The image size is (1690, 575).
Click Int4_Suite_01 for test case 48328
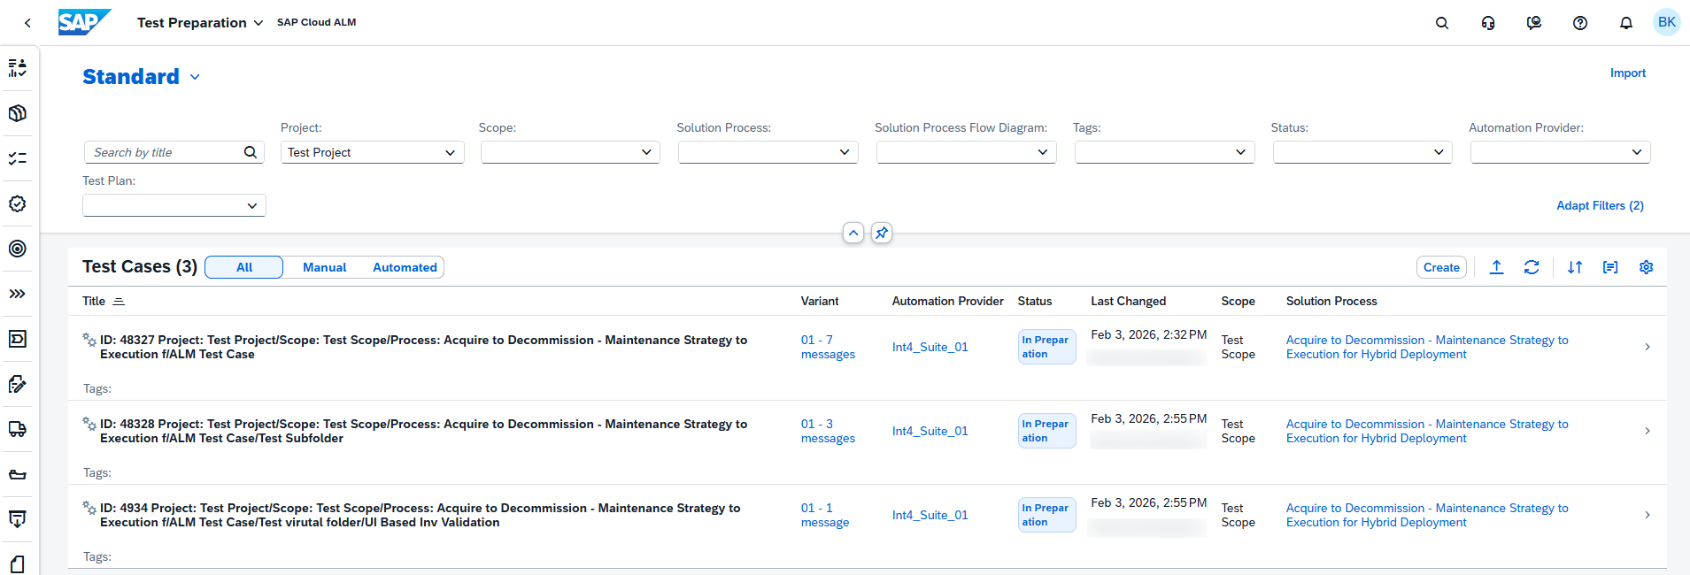click(930, 431)
